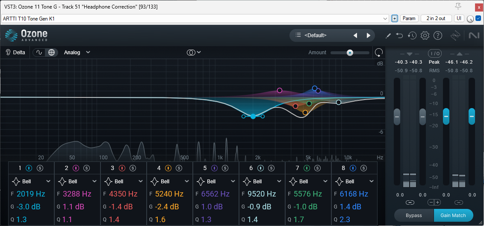Open the help question mark icon
Image resolution: width=484 pixels, height=226 pixels.
(x=438, y=35)
